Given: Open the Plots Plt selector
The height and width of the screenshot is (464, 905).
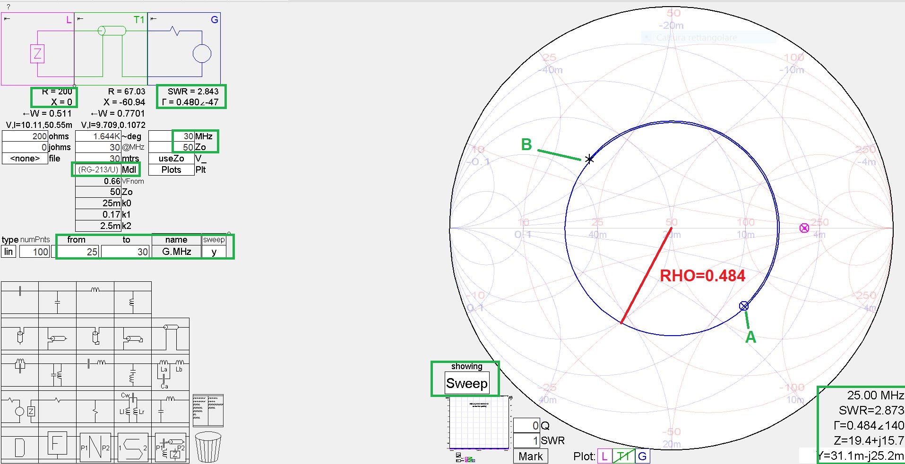Looking at the screenshot, I should (171, 170).
